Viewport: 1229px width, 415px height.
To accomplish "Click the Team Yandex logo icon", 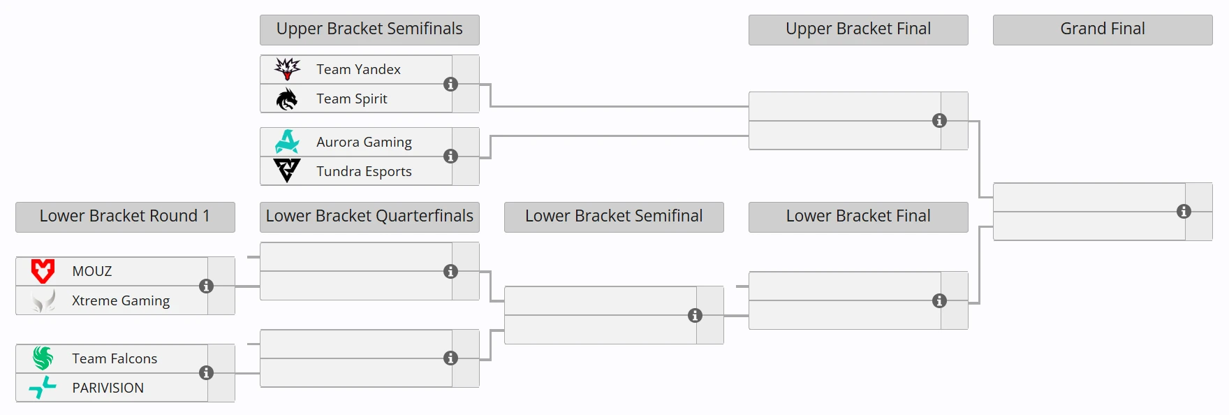I will (x=287, y=69).
